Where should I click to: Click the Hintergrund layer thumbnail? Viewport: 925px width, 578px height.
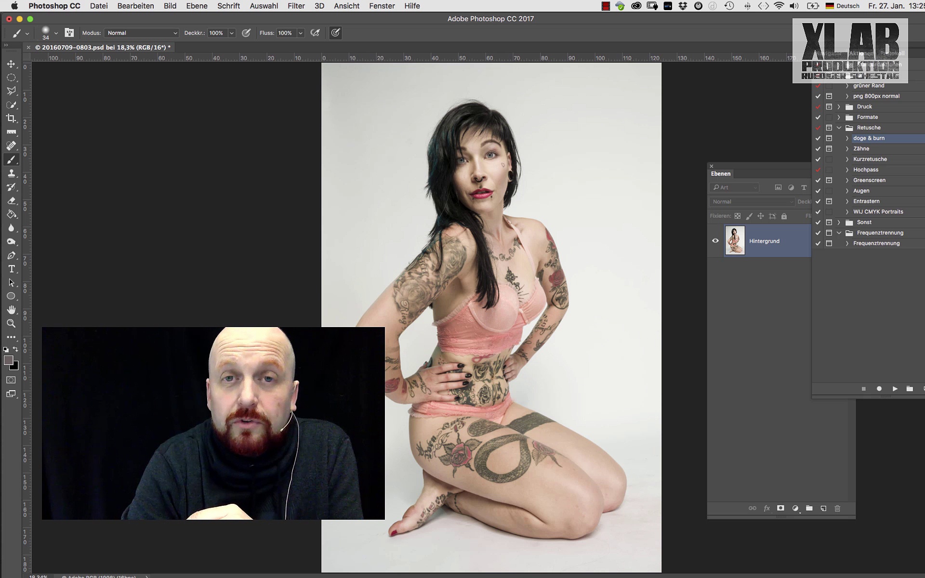tap(735, 241)
